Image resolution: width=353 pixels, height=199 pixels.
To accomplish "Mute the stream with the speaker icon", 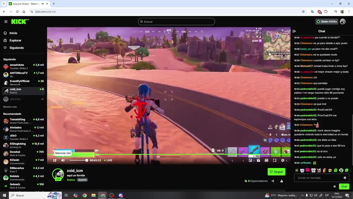I will [63, 160].
